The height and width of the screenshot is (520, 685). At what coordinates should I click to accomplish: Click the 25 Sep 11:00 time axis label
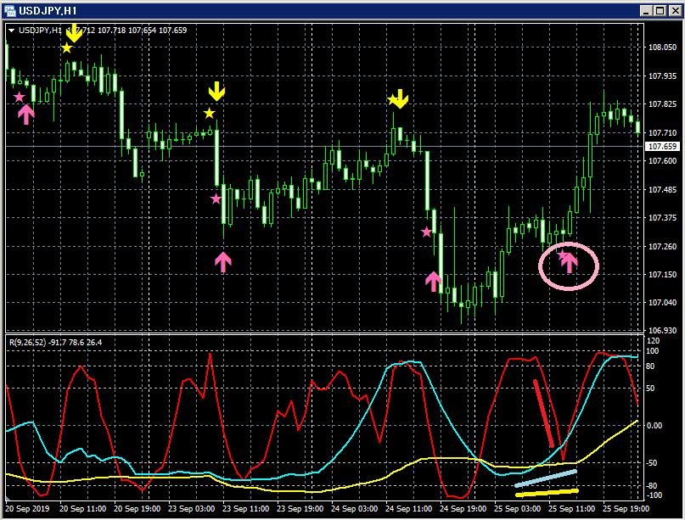[571, 509]
